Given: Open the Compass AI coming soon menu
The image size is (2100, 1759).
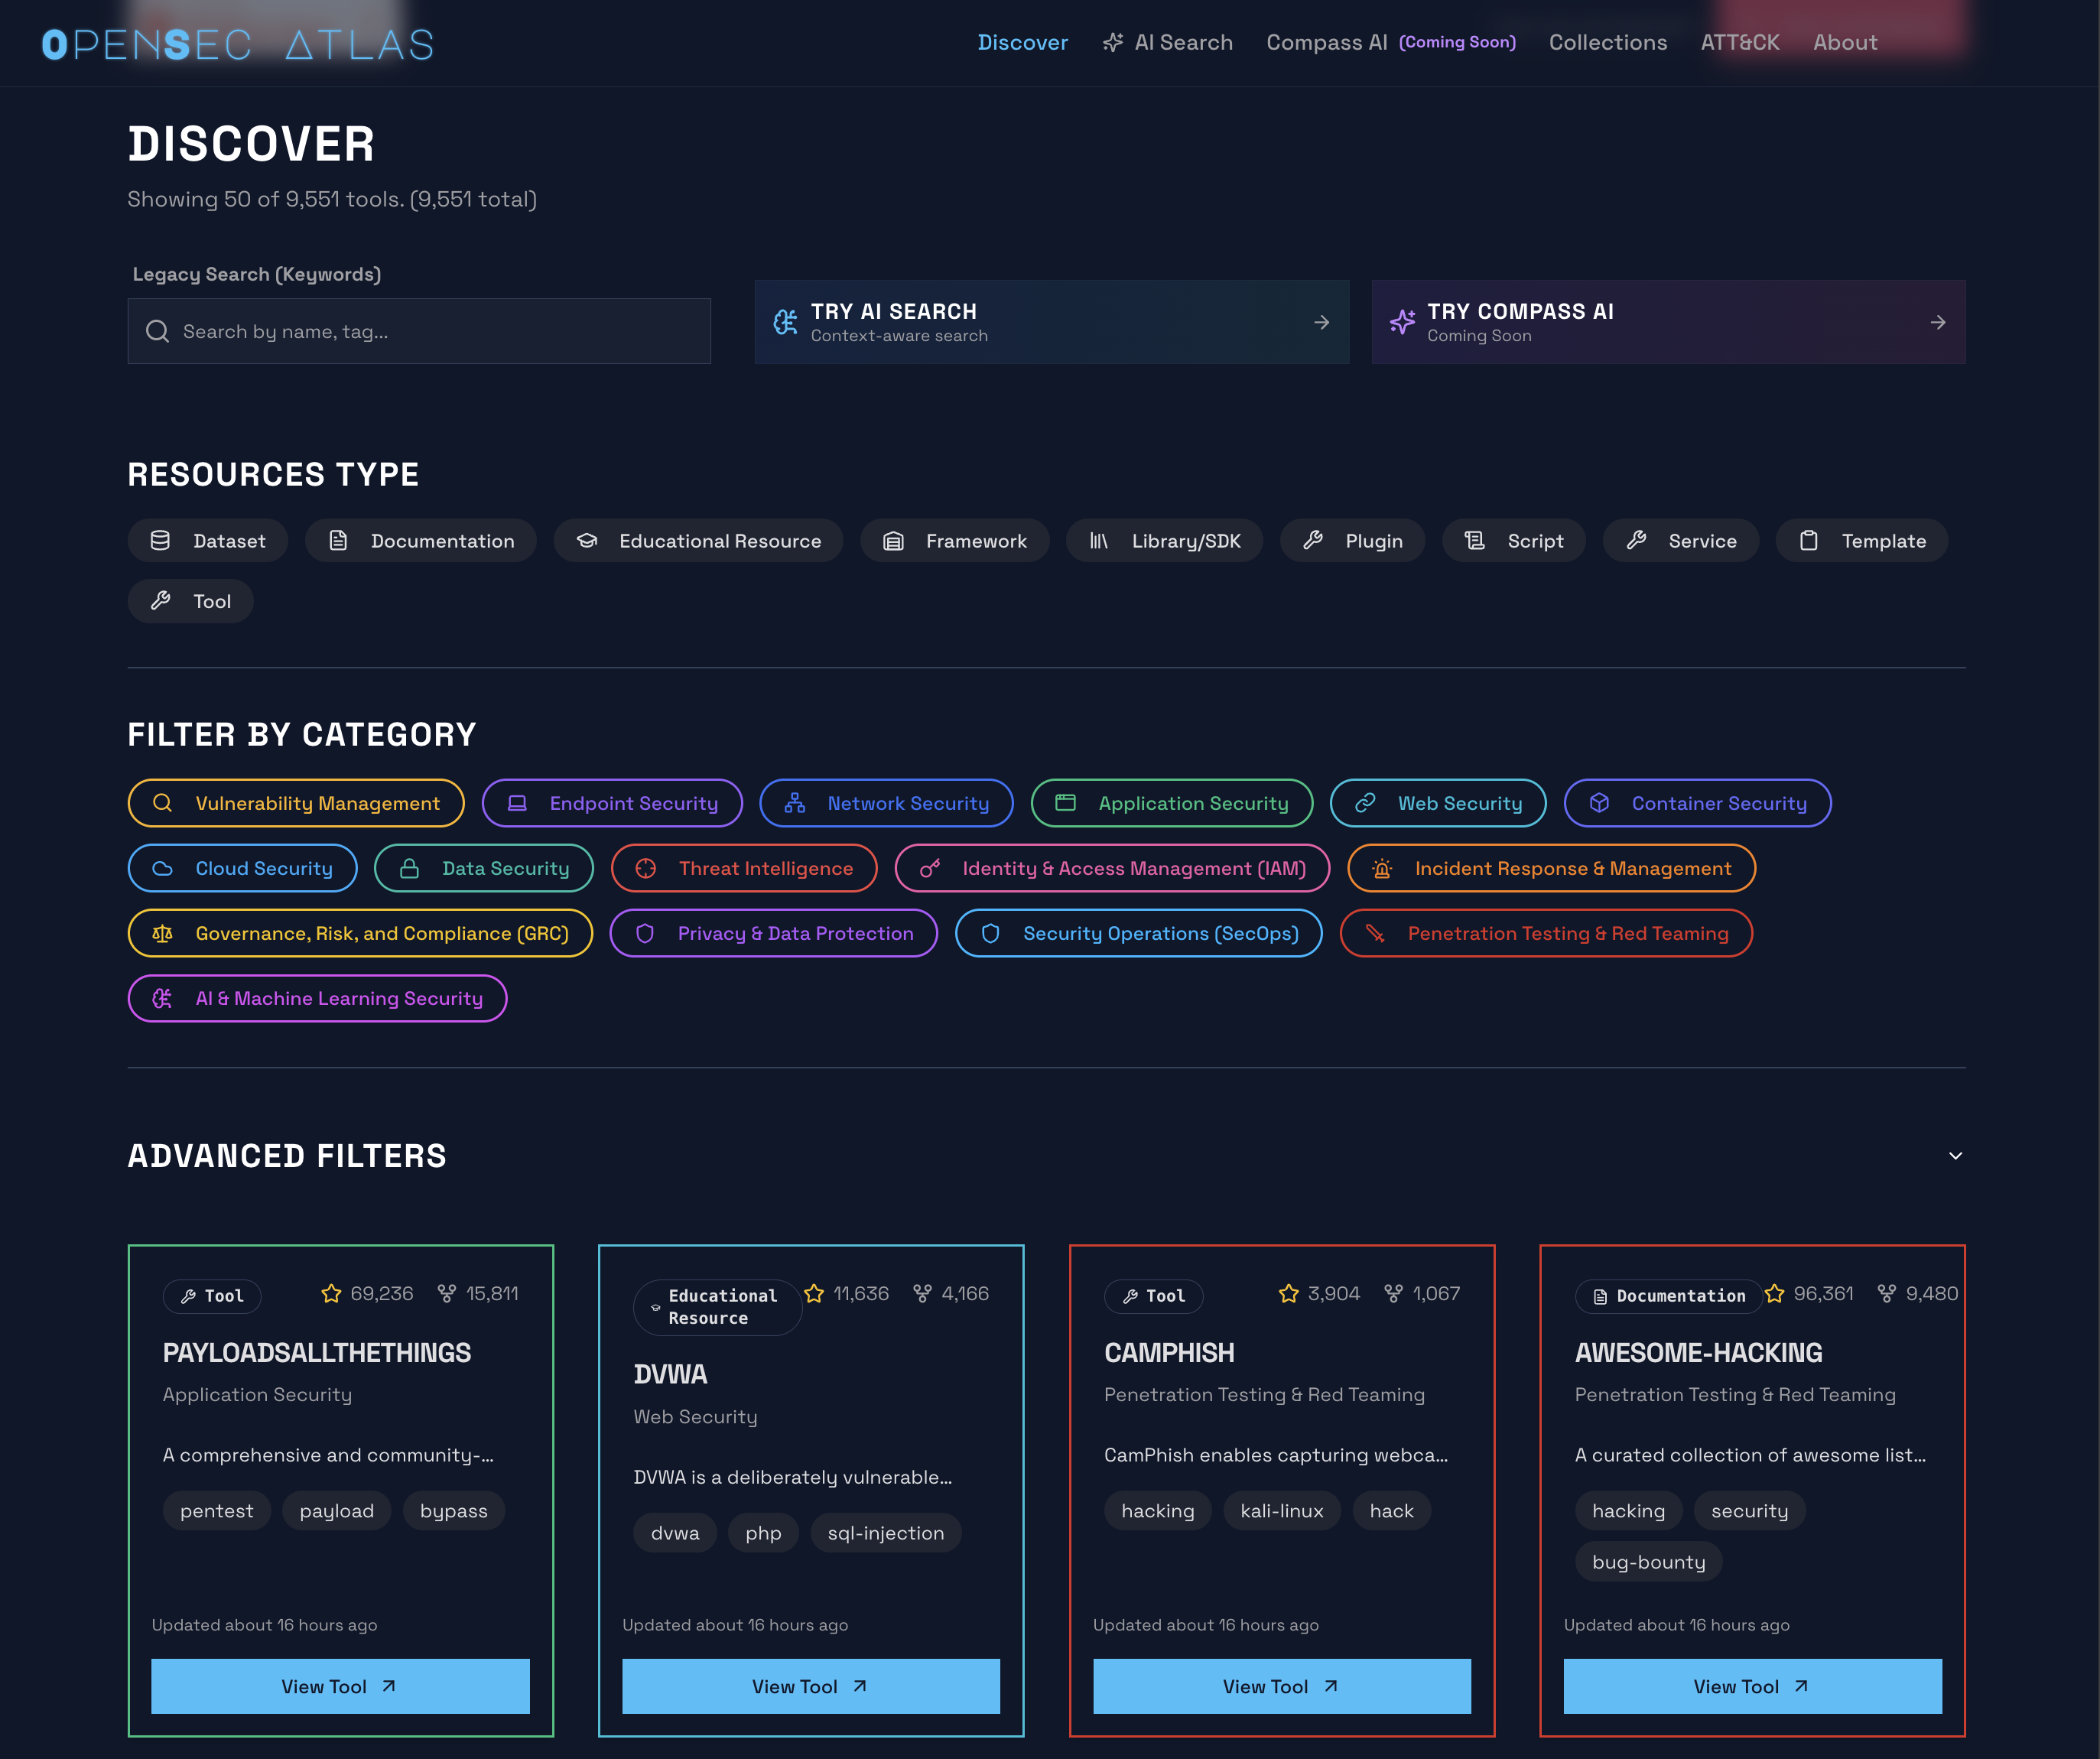Looking at the screenshot, I should [x=1390, y=42].
